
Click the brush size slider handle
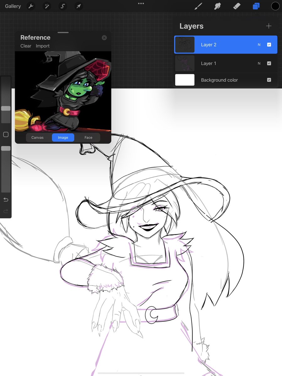pyautogui.click(x=6, y=108)
